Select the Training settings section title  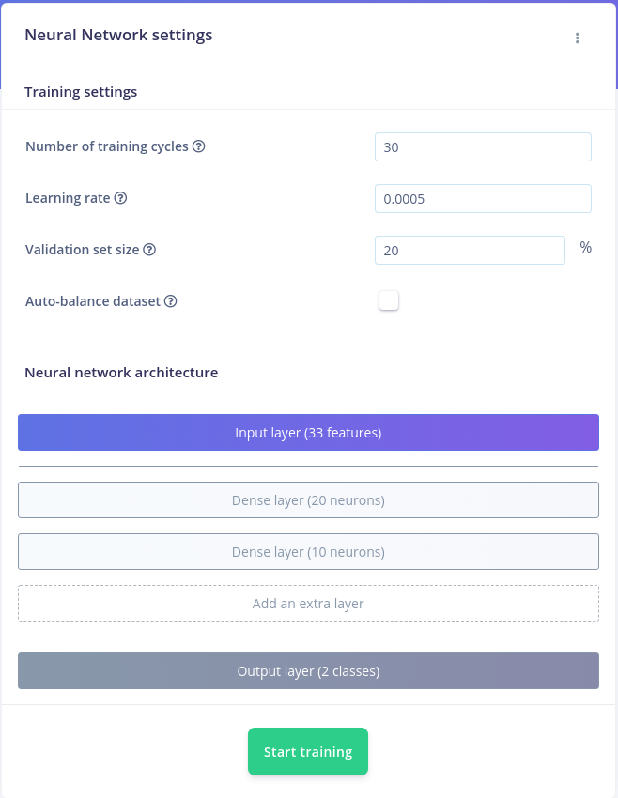(81, 92)
